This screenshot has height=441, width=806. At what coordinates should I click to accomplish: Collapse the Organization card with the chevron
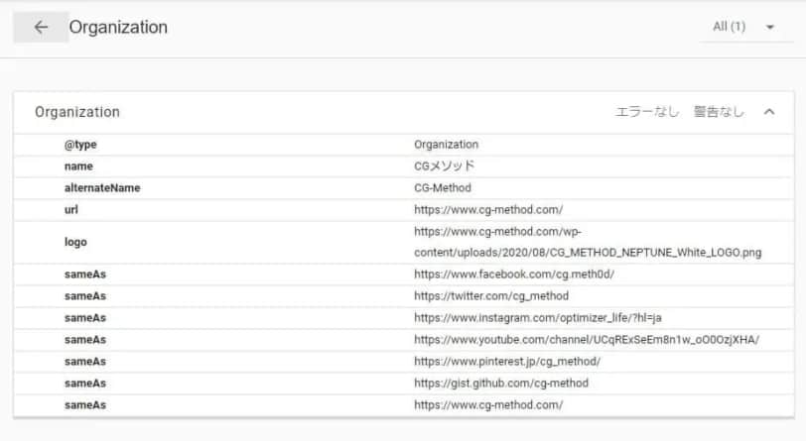click(x=769, y=112)
